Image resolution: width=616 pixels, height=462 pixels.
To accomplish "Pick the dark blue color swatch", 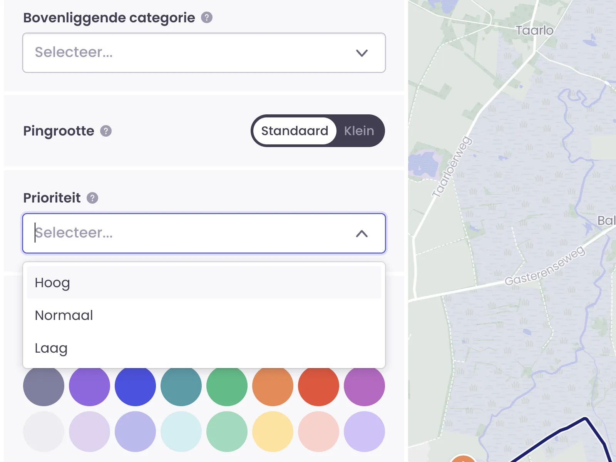I will coord(135,386).
